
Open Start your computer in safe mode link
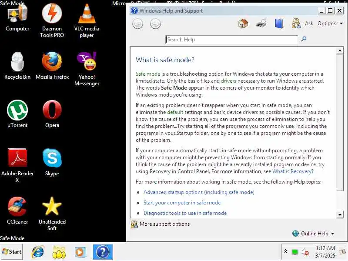click(x=182, y=203)
